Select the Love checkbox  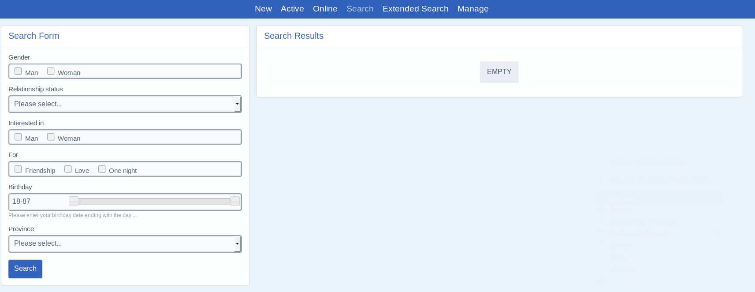click(68, 169)
